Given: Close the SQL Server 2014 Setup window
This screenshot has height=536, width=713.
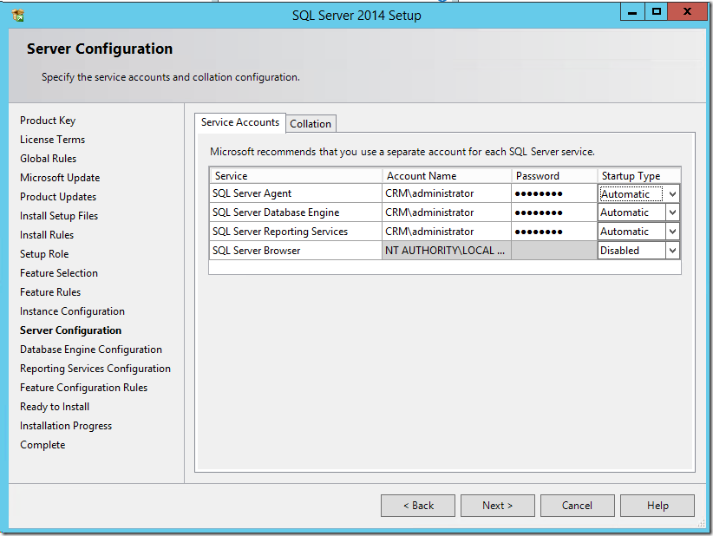Looking at the screenshot, I should point(687,12).
